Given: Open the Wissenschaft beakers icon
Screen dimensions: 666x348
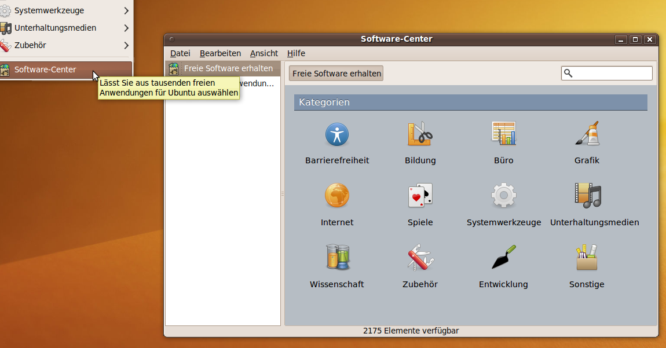Looking at the screenshot, I should (x=336, y=258).
